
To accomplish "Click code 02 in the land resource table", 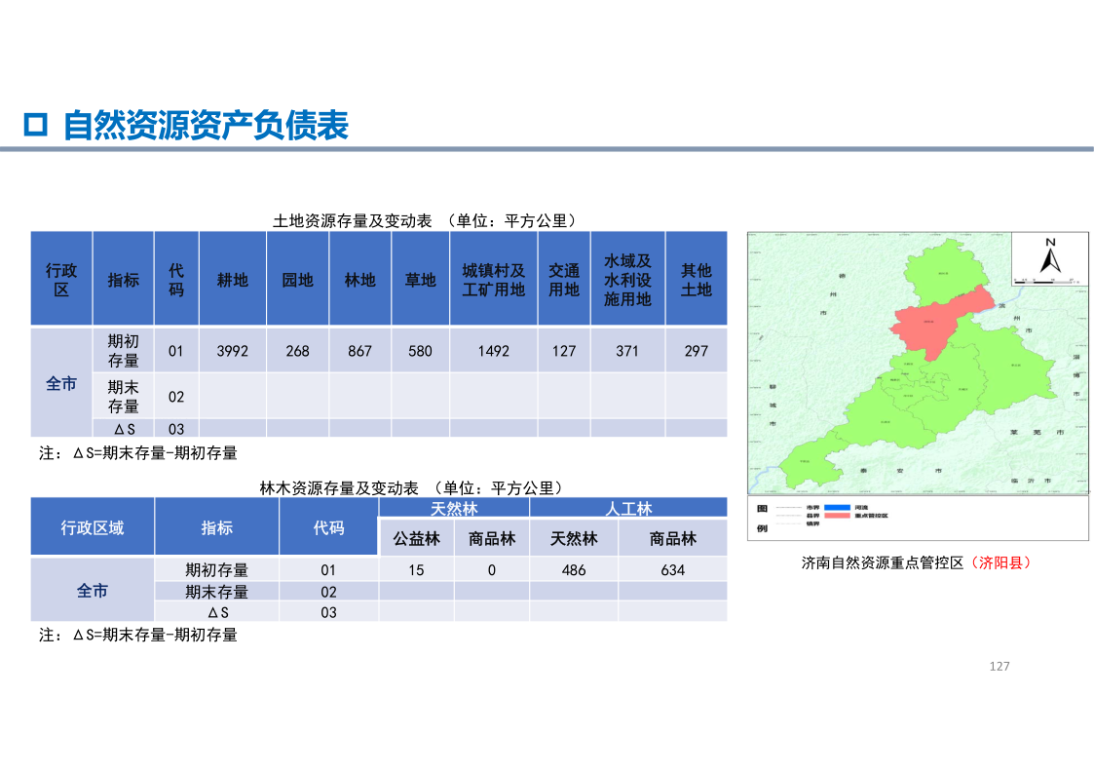I will click(x=175, y=397).
